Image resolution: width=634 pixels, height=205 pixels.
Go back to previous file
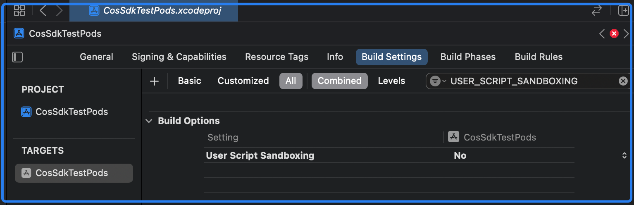(x=43, y=11)
